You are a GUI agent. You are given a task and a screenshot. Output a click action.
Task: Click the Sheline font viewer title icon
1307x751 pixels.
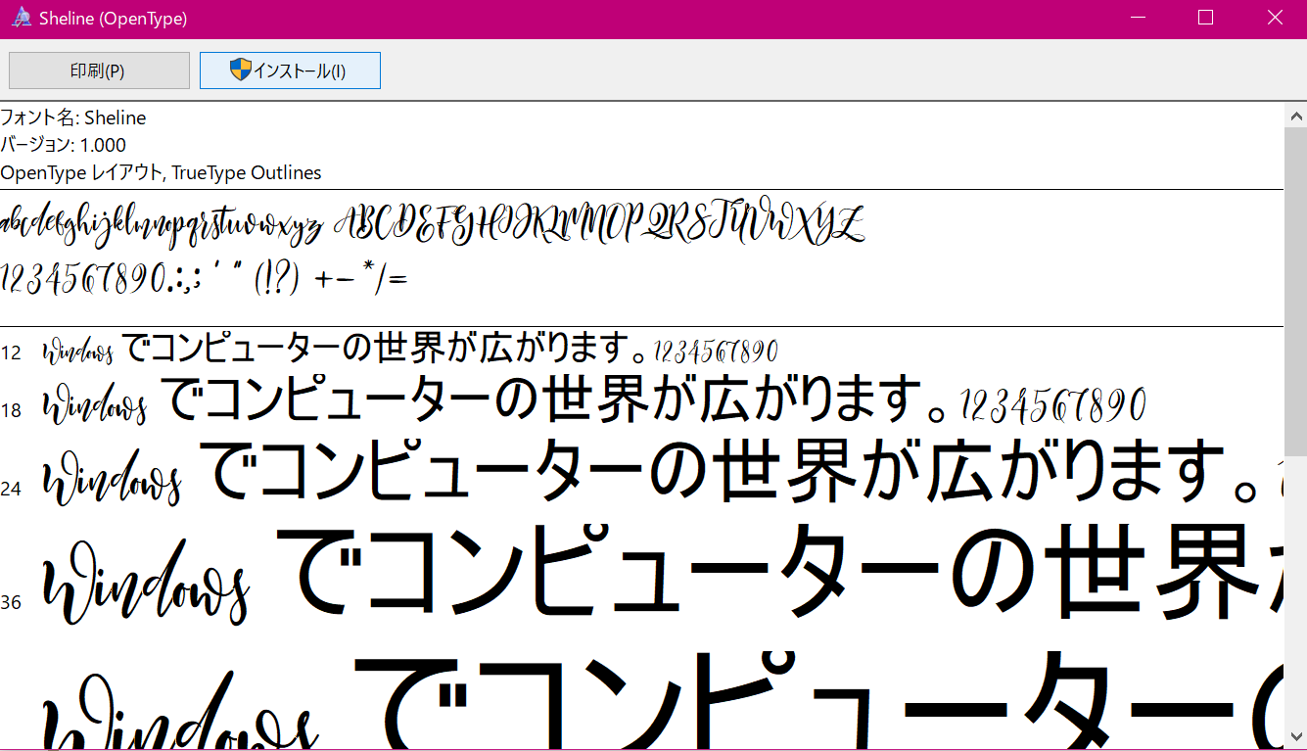tap(22, 18)
